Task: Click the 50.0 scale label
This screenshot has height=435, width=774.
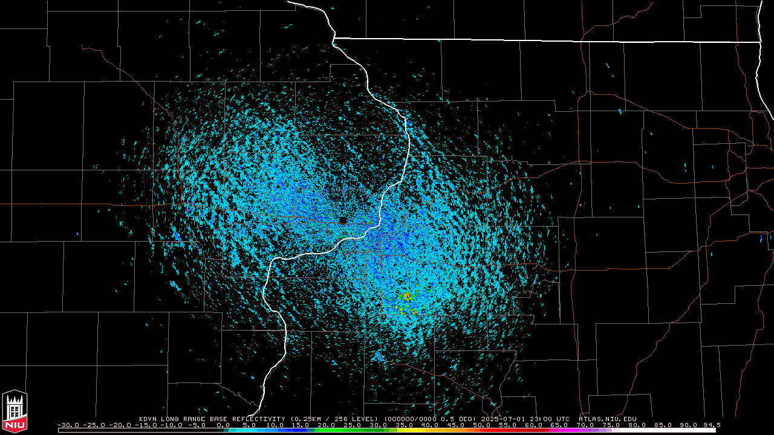Action: click(482, 425)
